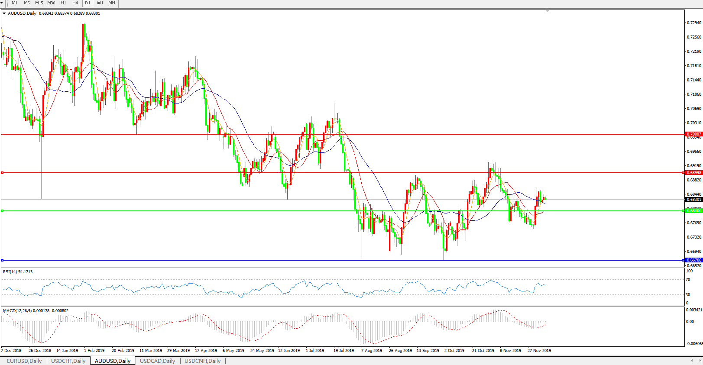Expand the AUDUSD,Daily chart title arrow

4,13
